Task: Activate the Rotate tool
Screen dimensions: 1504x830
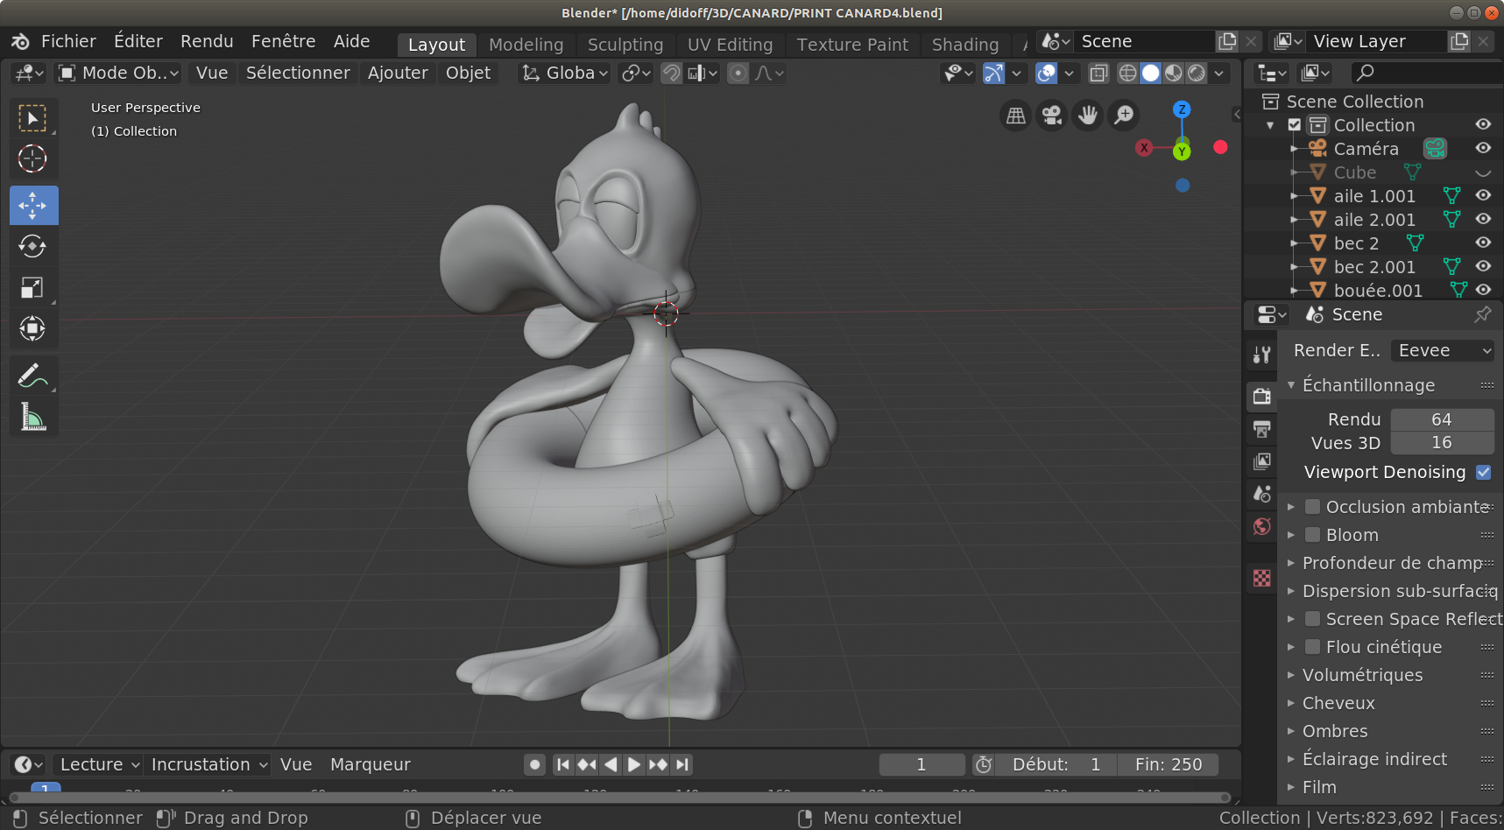Action: coord(32,247)
